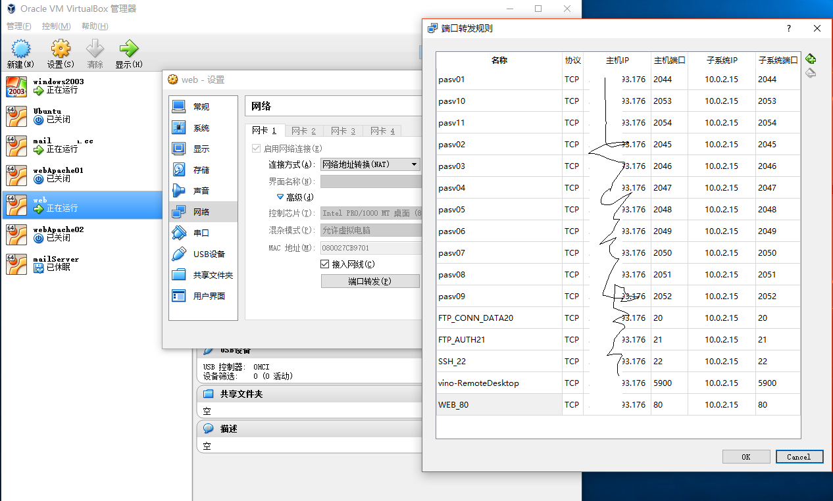Viewport: 833px width, 501px height.
Task: Open the 用户界面 settings category
Action: coord(203,296)
